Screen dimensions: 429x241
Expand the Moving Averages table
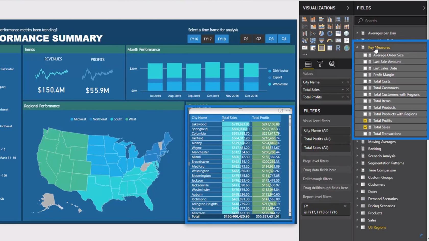(357, 142)
